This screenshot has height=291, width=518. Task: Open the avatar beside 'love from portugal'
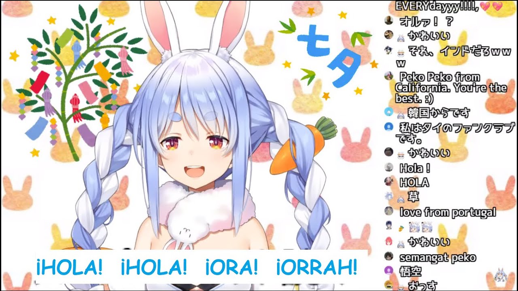388,211
